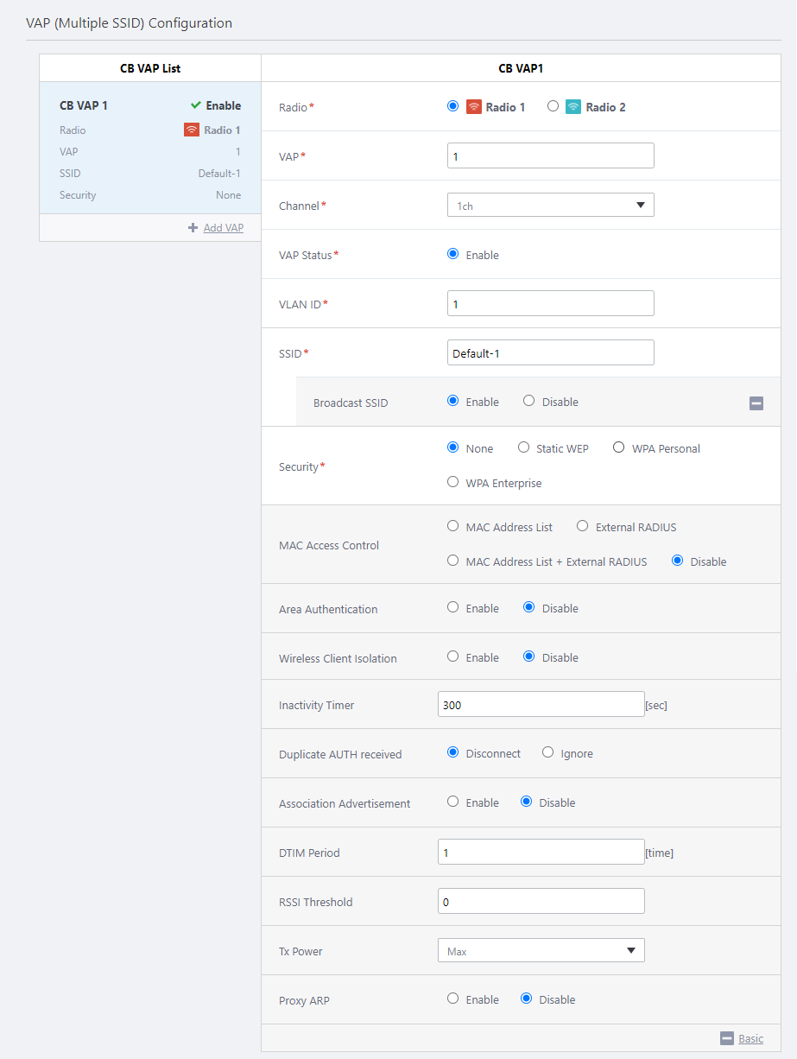Click the Add VAP link
The image size is (797, 1059).
pos(224,228)
